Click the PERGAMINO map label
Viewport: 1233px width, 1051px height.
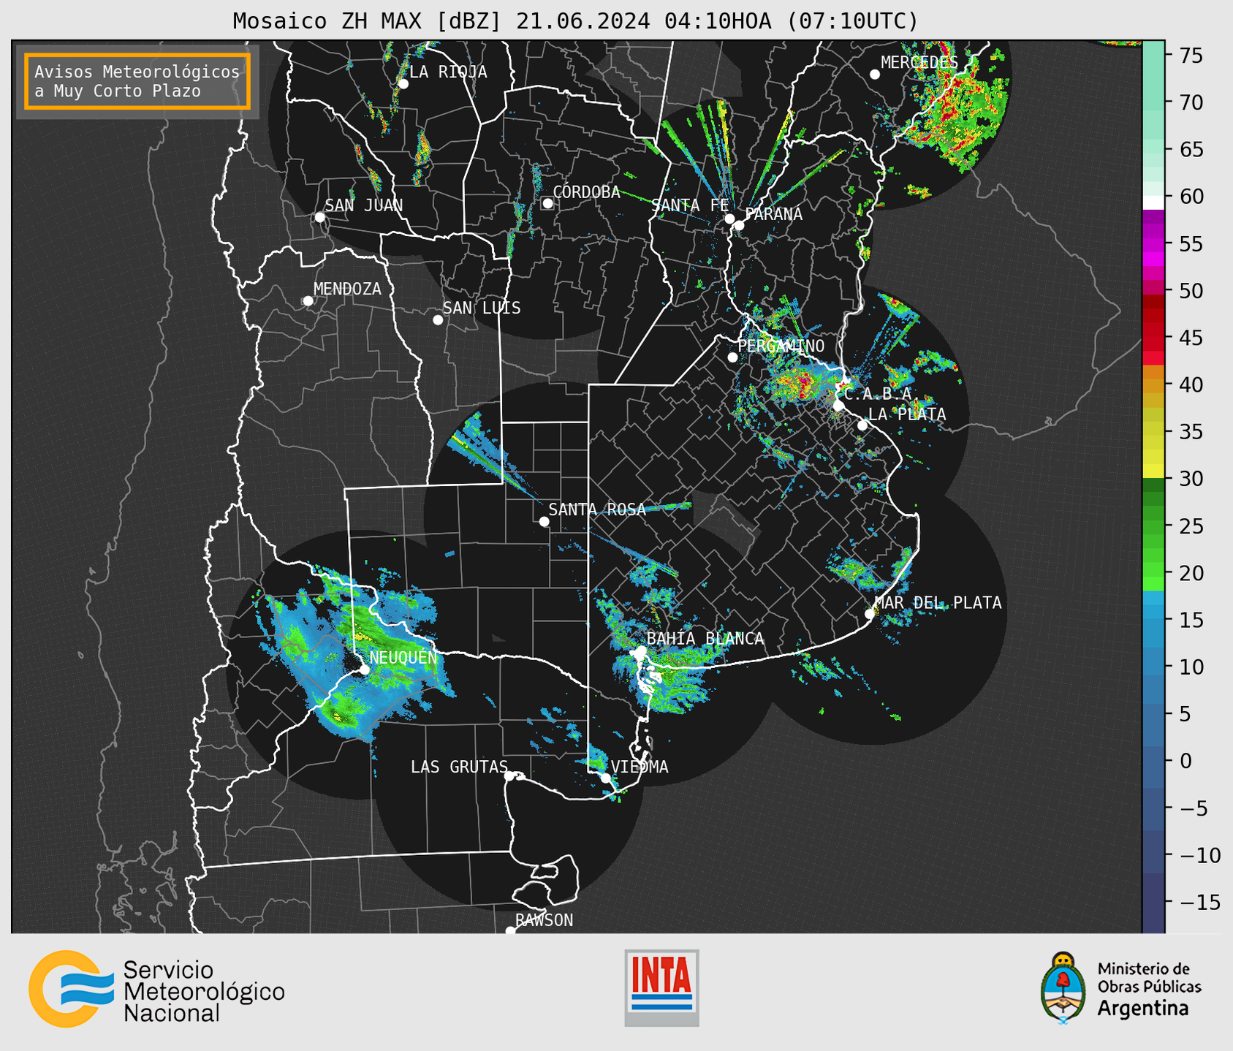coord(781,346)
